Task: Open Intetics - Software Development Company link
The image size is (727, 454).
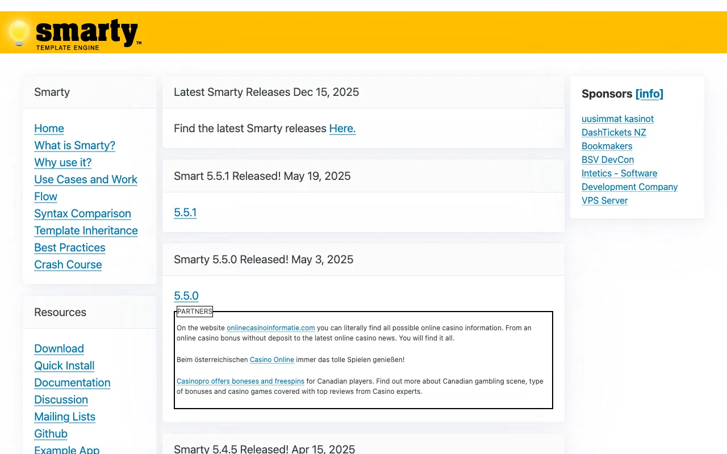Action: pyautogui.click(x=629, y=180)
